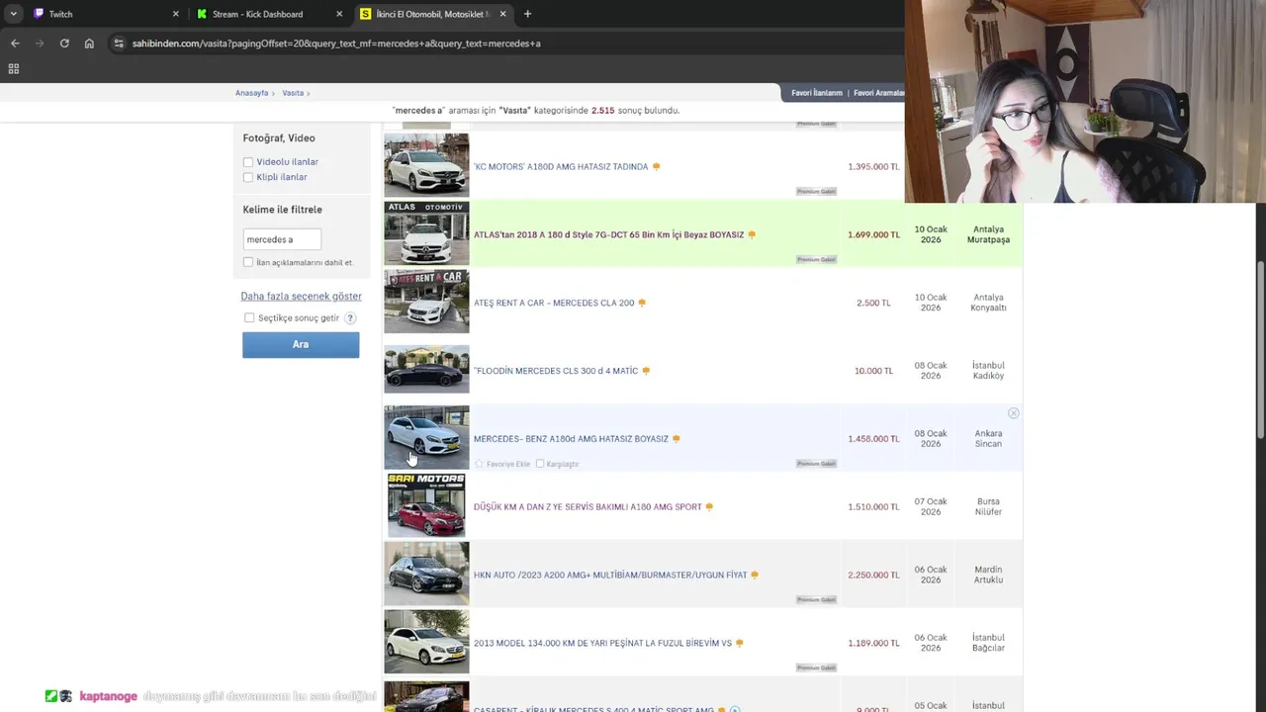Open CASARENT KİRALIK MERCEDES S 400 listing
This screenshot has width=1266, height=712.
[x=593, y=709]
